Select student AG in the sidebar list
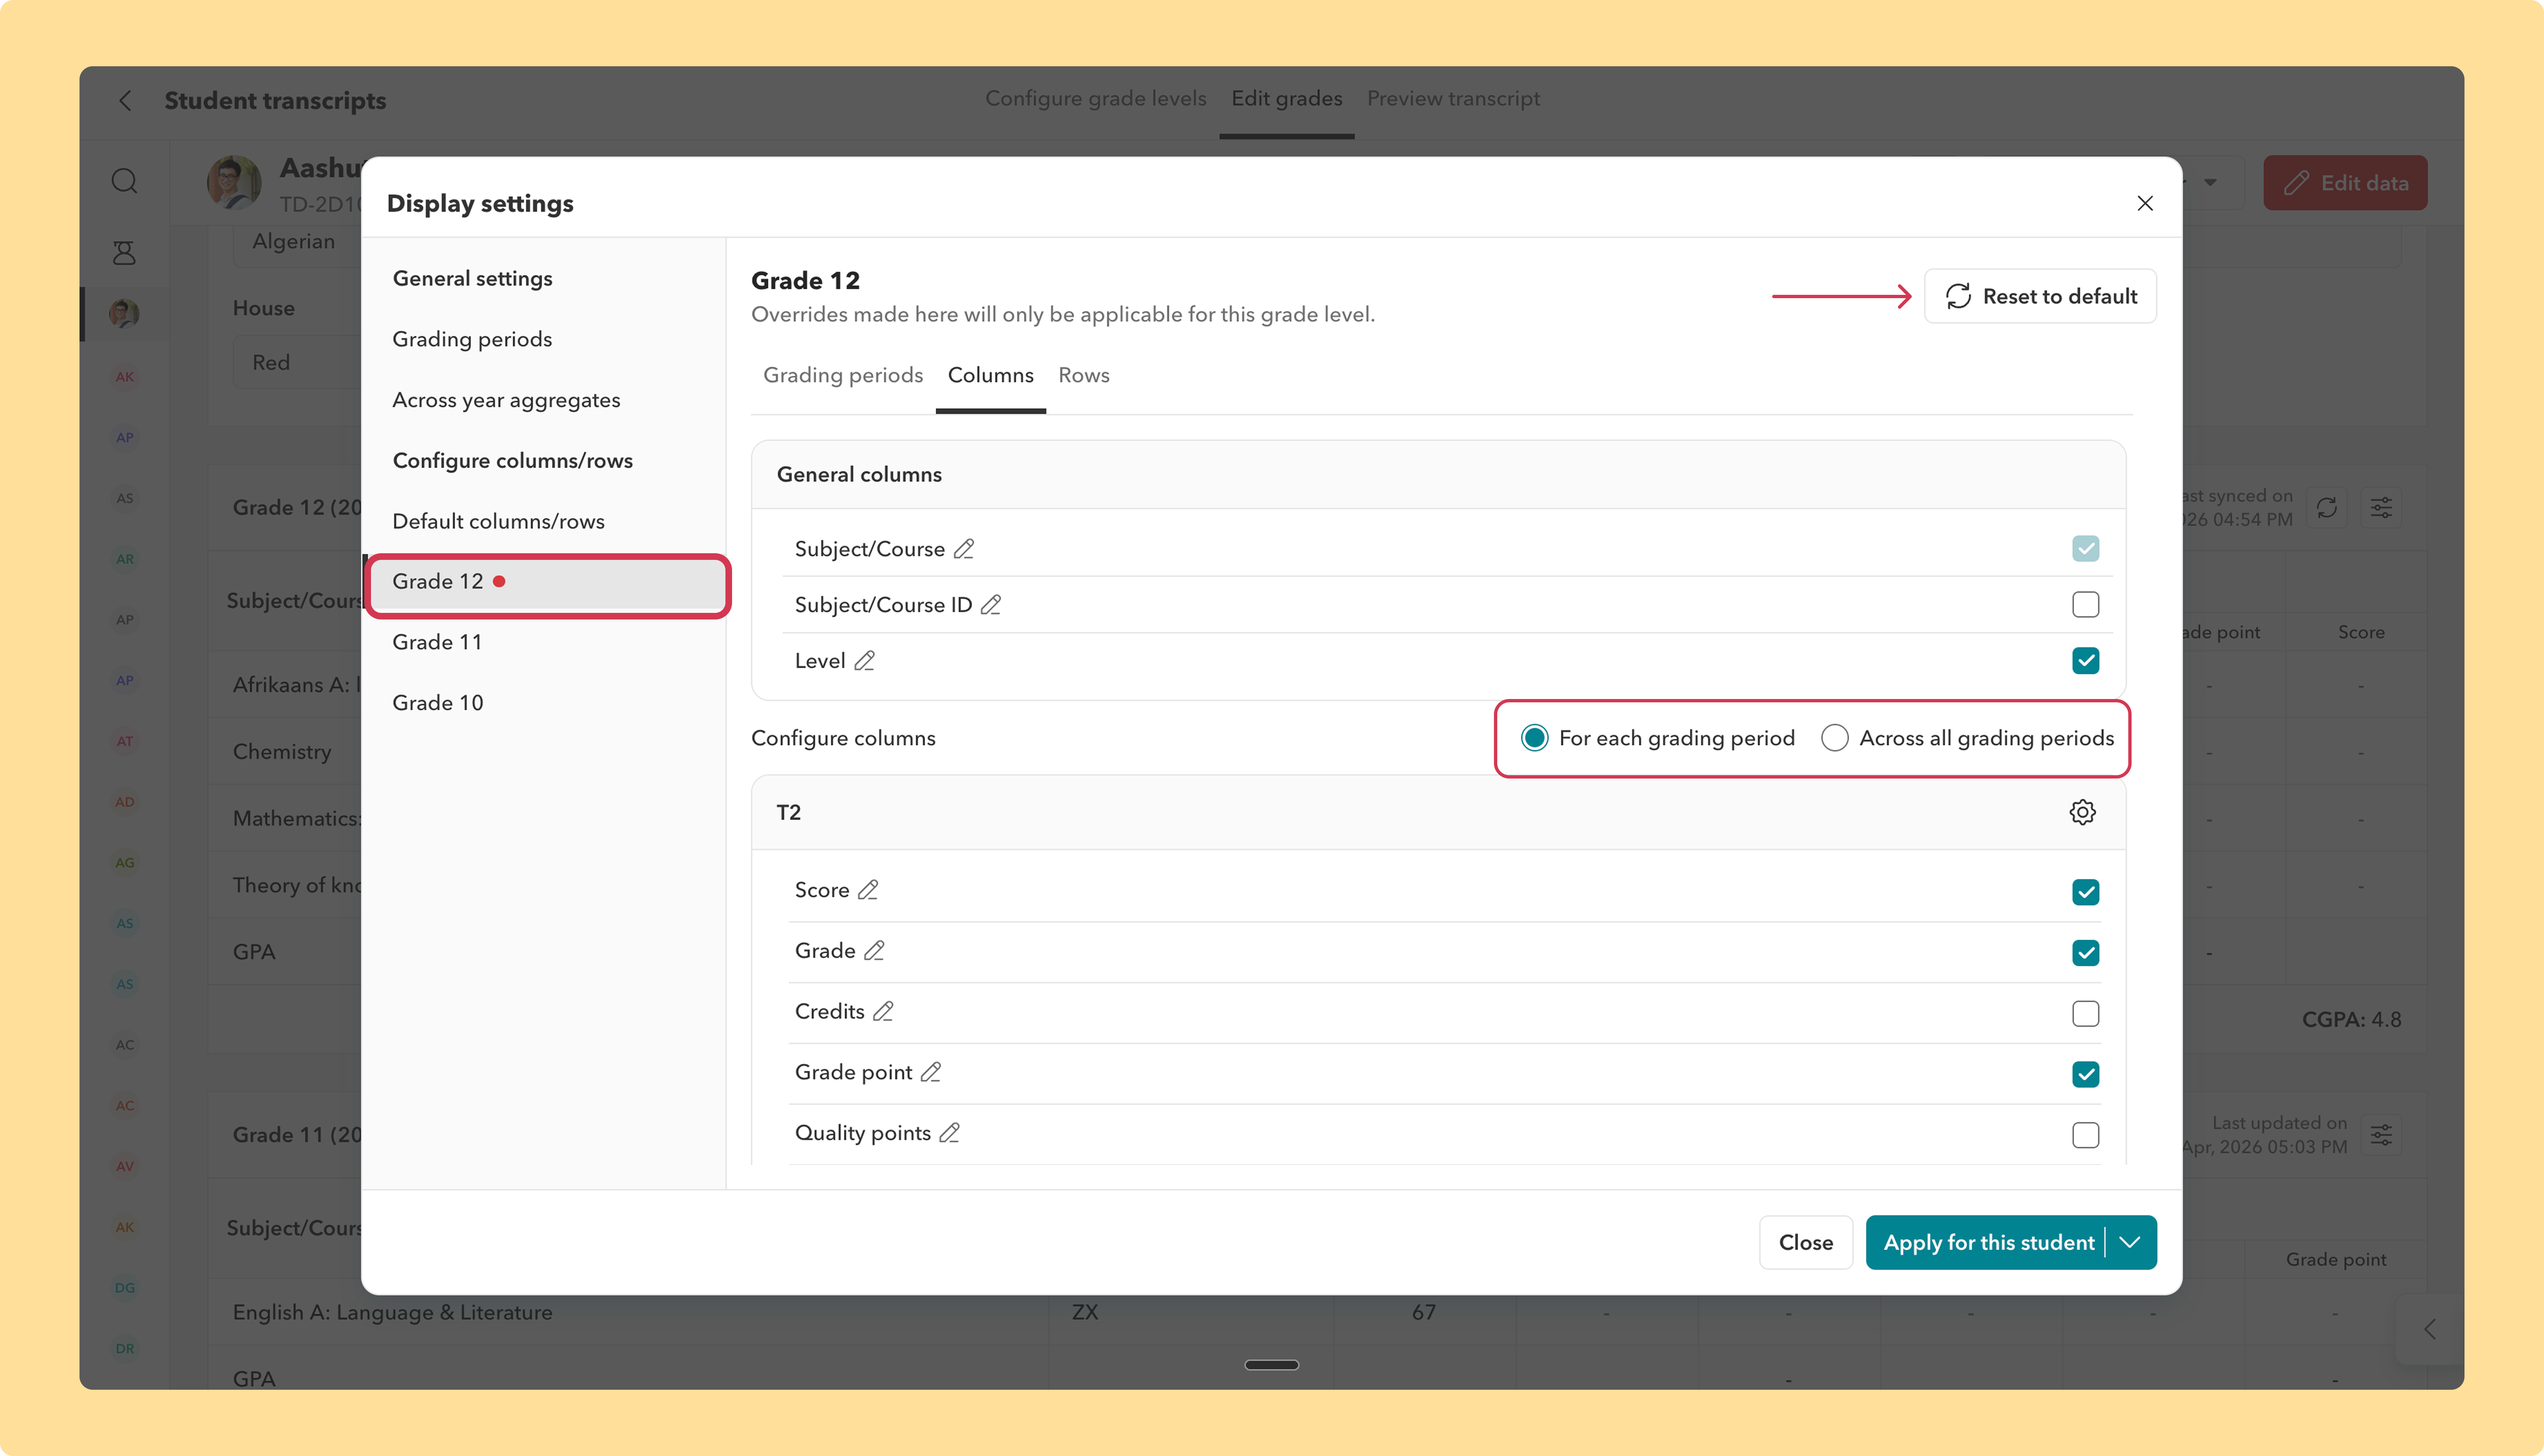 click(x=124, y=863)
